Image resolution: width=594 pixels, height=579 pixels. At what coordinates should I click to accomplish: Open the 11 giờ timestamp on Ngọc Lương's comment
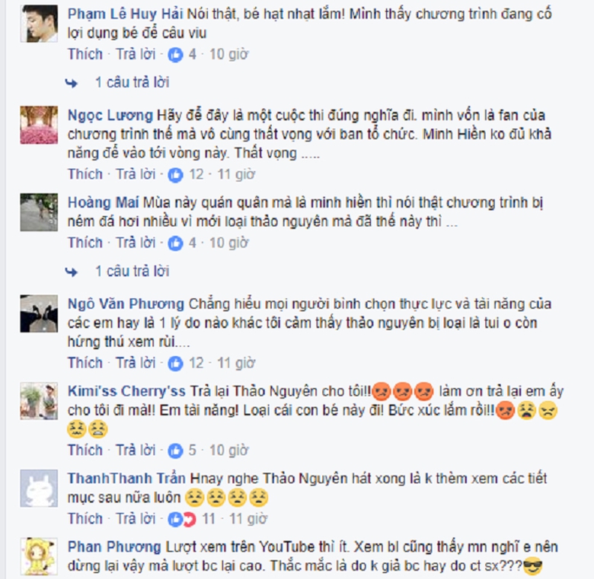(x=236, y=174)
